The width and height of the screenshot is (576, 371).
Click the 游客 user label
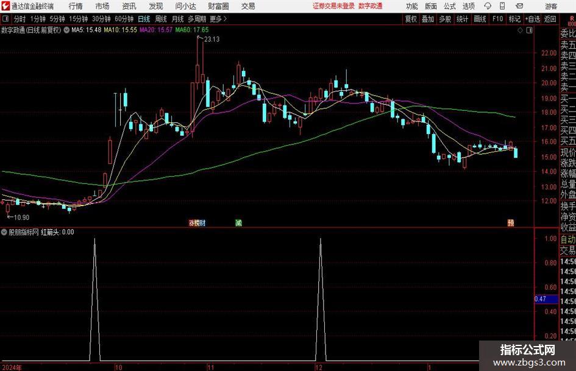coord(551,6)
